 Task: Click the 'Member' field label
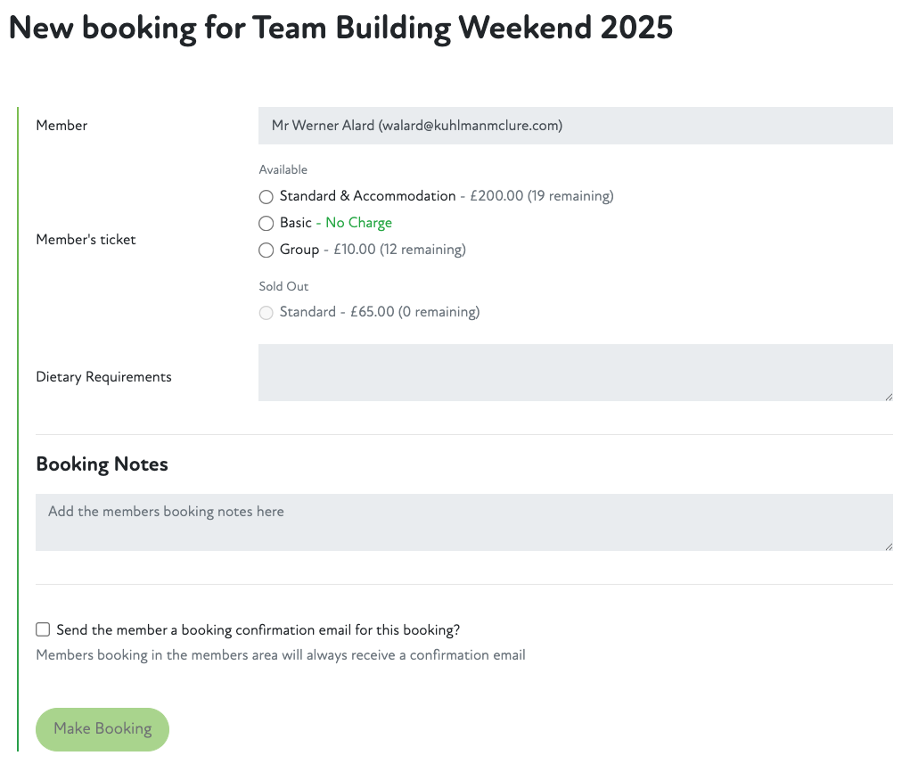(x=61, y=126)
